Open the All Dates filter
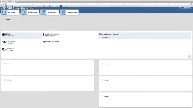The width and height of the screenshot is (193, 108). [x=10, y=12]
